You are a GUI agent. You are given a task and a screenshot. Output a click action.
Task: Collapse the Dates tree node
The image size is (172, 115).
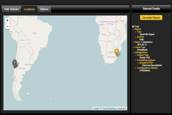click(x=133, y=42)
